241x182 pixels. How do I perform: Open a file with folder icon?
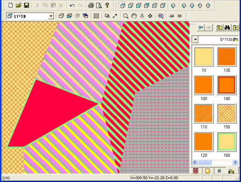click(x=19, y=6)
